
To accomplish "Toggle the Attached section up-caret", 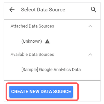I will 90,26.
